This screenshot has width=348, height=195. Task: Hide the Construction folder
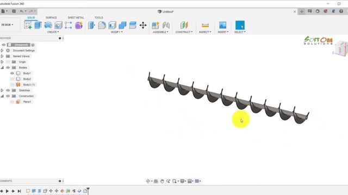pos(8,96)
